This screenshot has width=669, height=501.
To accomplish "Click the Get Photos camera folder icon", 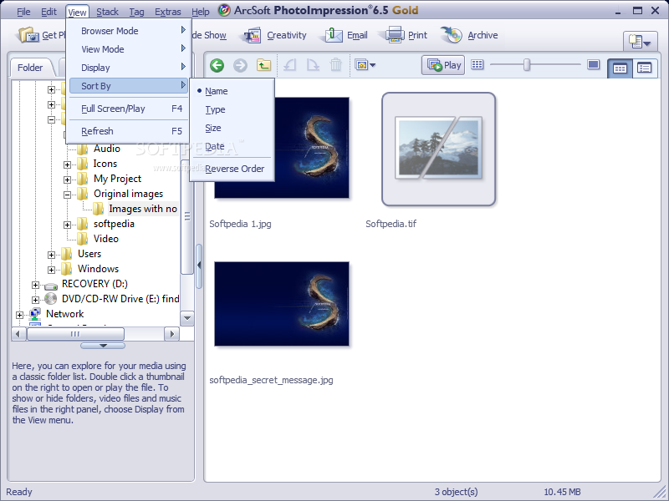I will 28,35.
